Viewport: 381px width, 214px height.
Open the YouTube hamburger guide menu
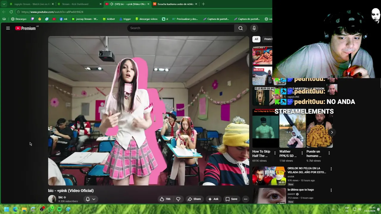(x=8, y=28)
